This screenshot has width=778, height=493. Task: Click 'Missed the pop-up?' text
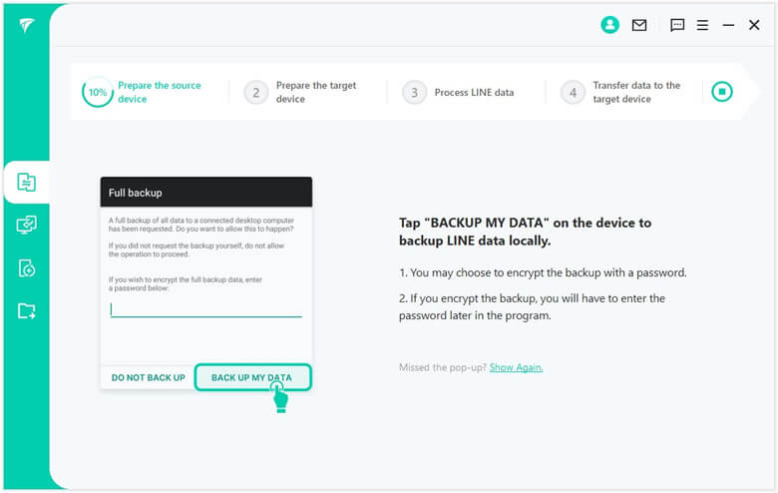pos(443,367)
